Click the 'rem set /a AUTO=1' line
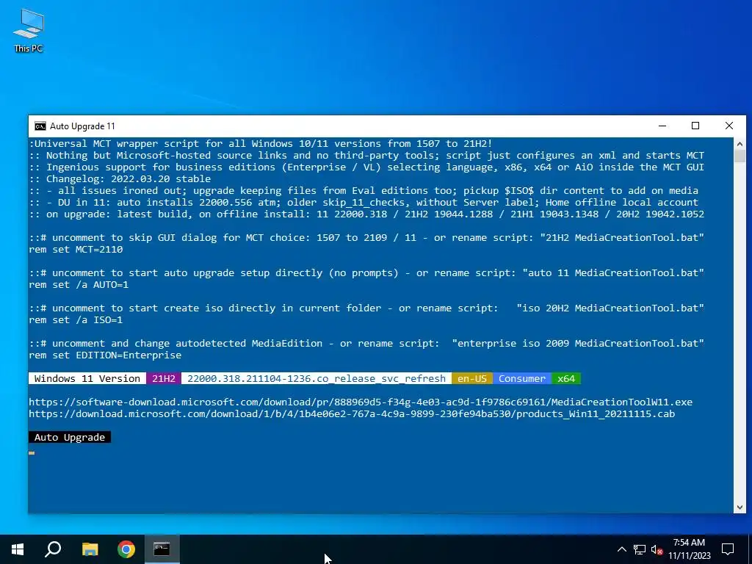 (x=79, y=284)
